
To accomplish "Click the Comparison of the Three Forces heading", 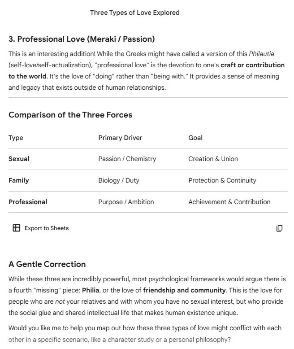I will click(70, 115).
